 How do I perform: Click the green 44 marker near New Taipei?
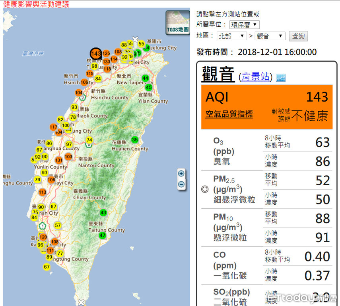pyautogui.click(x=146, y=78)
